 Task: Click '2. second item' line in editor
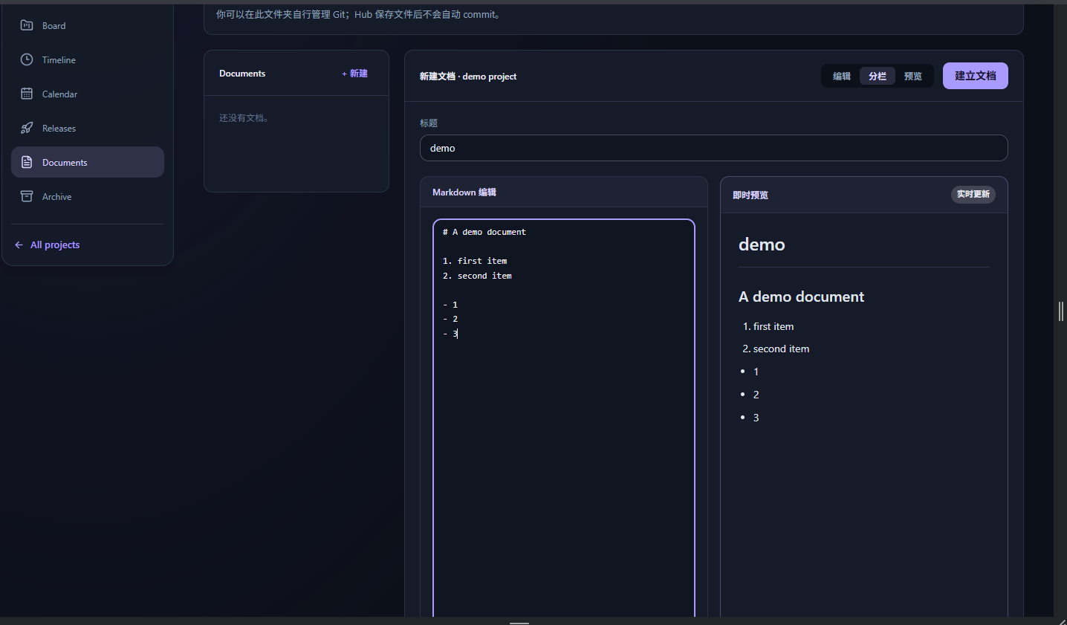[477, 276]
